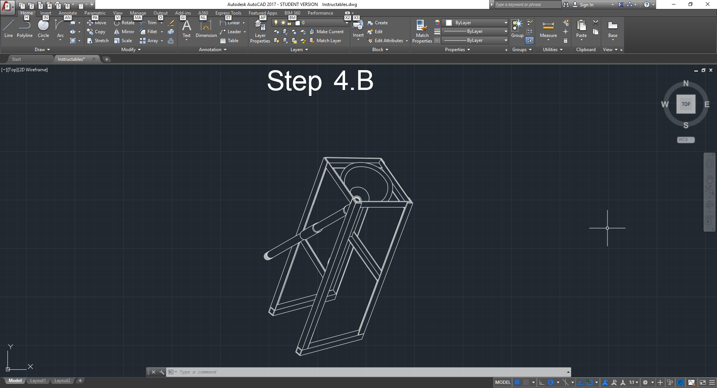Click Match Properties tool
The width and height of the screenshot is (717, 388).
coord(422,31)
